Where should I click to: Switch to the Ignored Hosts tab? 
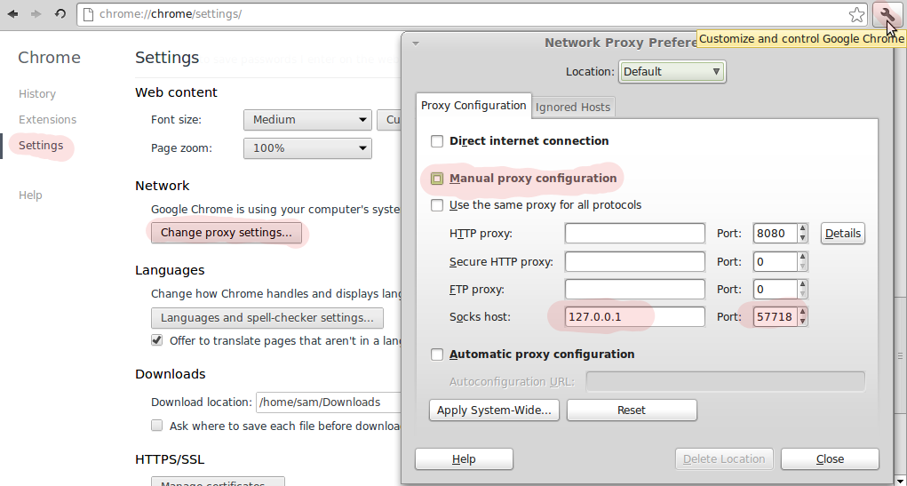click(573, 107)
